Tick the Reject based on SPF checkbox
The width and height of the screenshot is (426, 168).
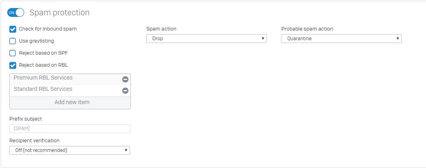click(x=13, y=53)
